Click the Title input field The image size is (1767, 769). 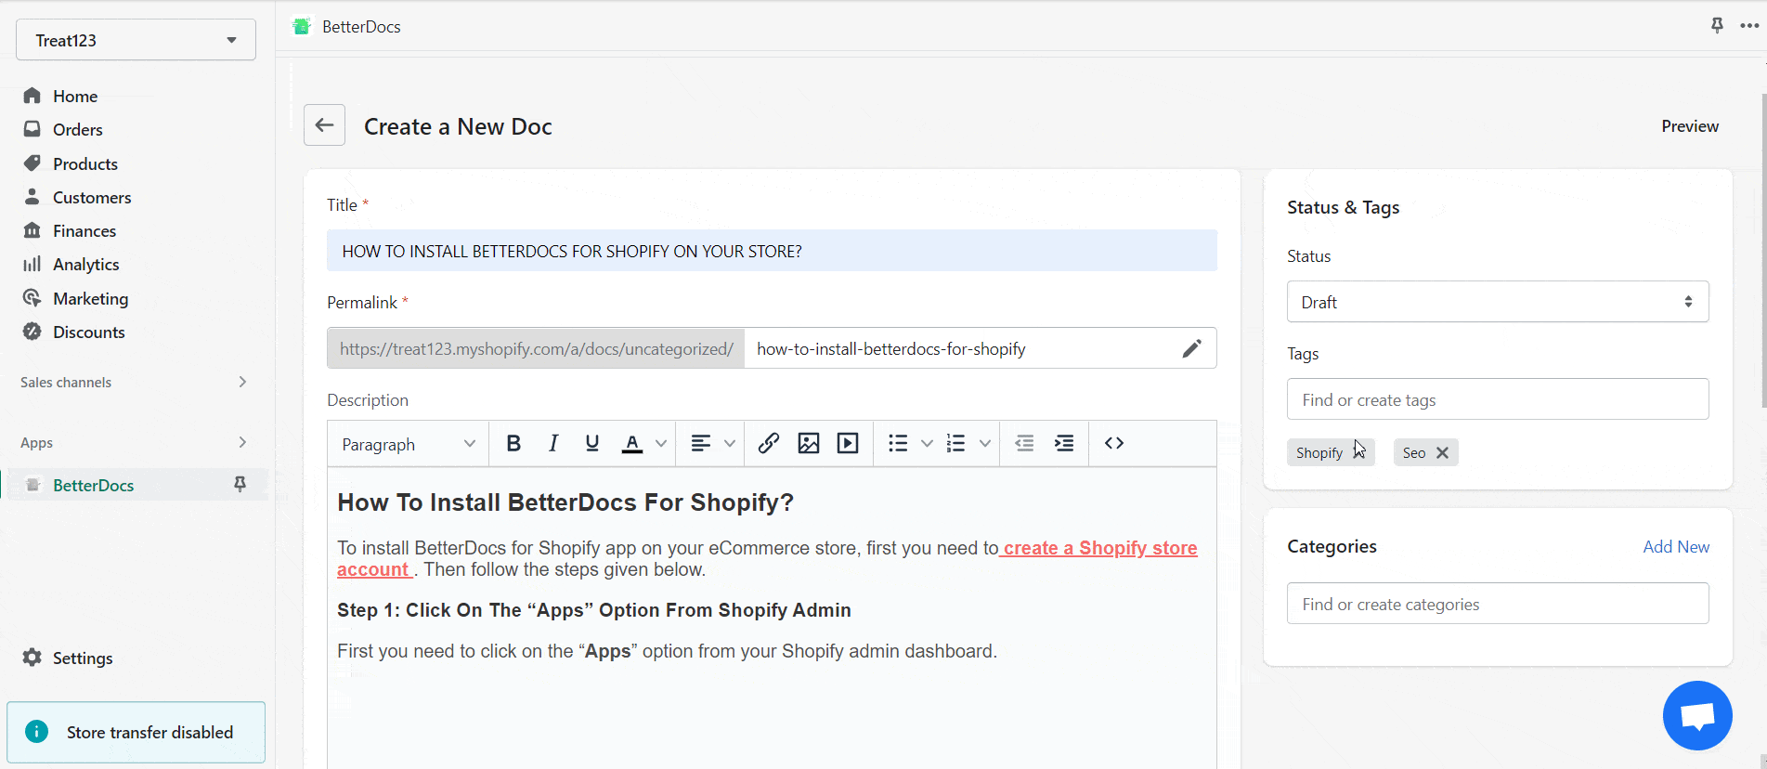[x=772, y=251]
